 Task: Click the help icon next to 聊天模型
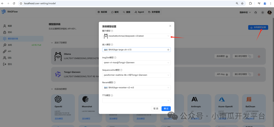coord(112,31)
